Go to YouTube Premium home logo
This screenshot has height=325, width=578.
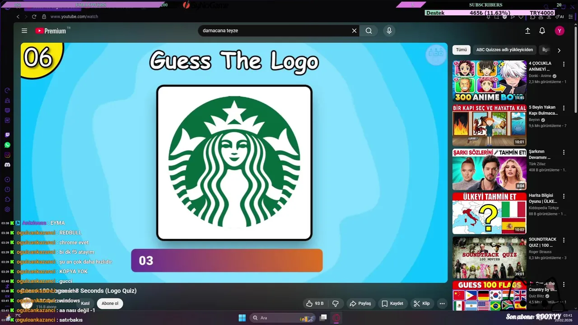[x=51, y=31]
